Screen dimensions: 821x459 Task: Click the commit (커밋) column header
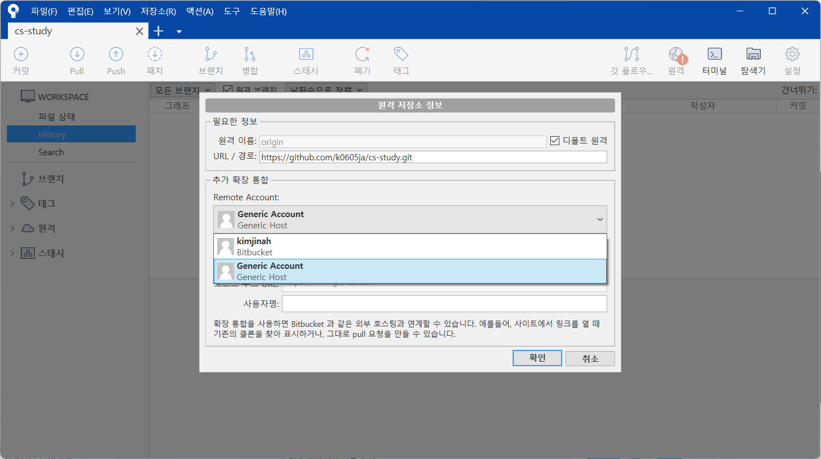point(798,105)
